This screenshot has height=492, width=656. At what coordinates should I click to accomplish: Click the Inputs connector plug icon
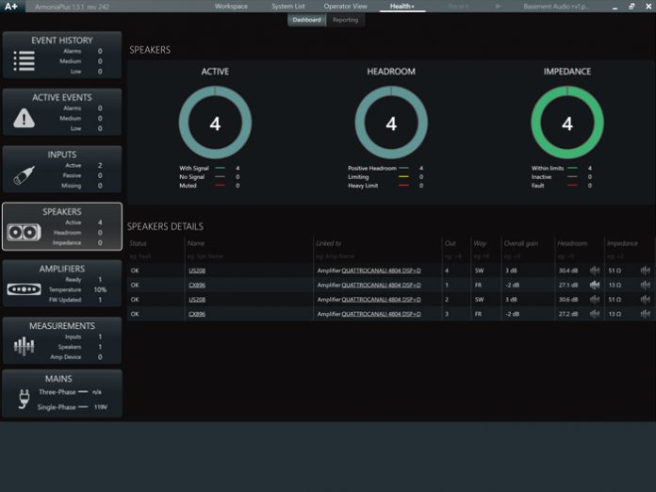pyautogui.click(x=24, y=175)
